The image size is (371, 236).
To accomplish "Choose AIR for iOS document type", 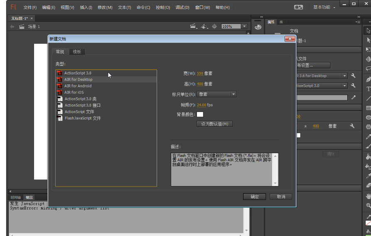I will click(106, 92).
